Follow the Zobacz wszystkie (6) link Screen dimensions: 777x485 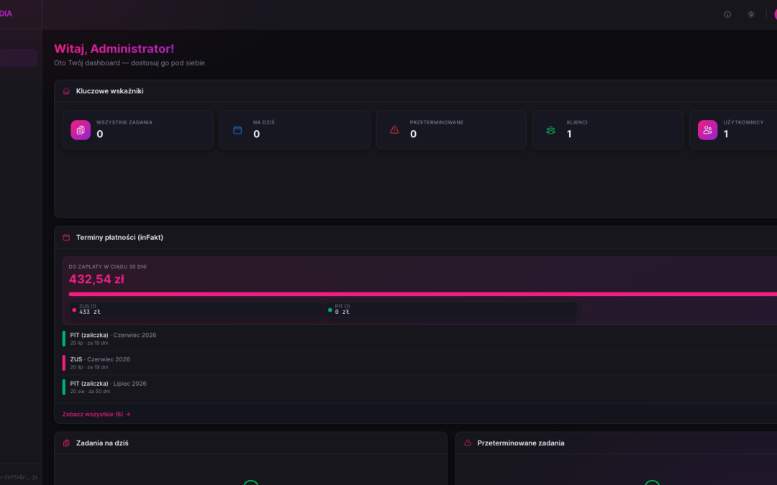[x=96, y=415]
